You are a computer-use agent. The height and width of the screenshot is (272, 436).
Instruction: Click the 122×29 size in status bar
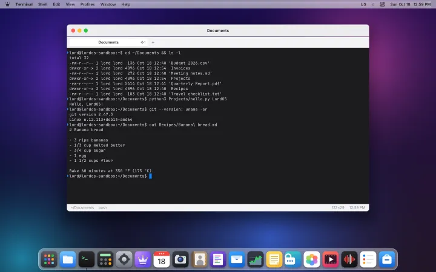(x=338, y=207)
